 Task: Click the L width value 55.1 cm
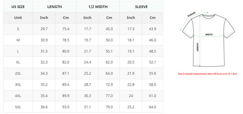pos(109,51)
